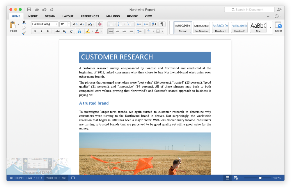Toggle center paragraph alignment
Viewport: 291px width, 188px height.
[x=118, y=31]
